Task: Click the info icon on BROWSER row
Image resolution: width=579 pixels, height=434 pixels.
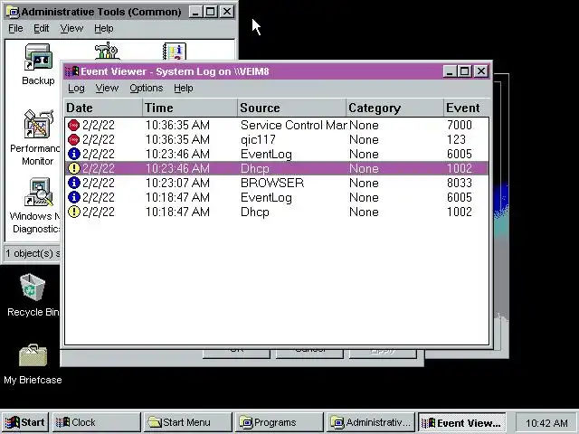Action: point(74,183)
